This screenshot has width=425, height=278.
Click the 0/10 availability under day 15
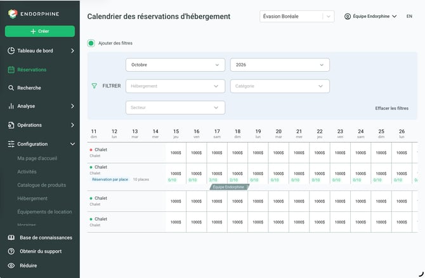[x=172, y=180]
